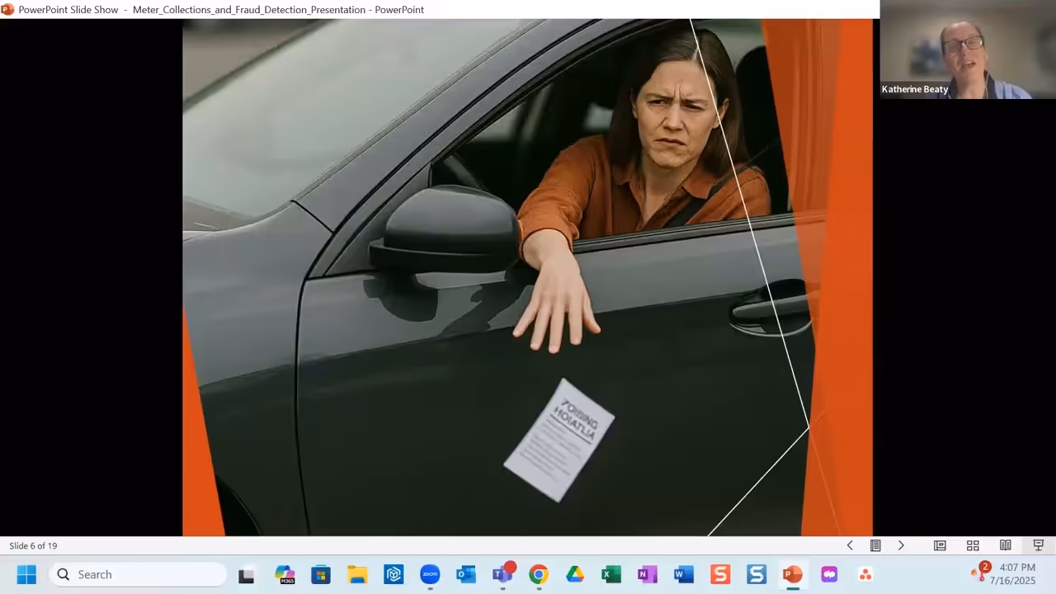Open Microsoft Store from taskbar
The image size is (1056, 594).
pos(321,574)
